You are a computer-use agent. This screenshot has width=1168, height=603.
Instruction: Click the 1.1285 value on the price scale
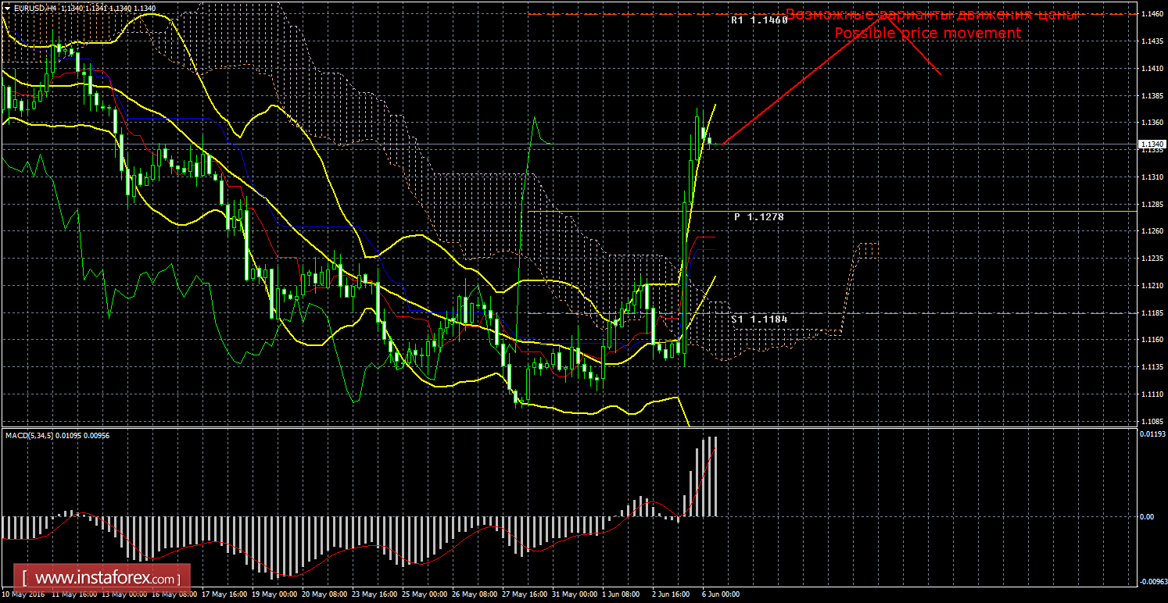pyautogui.click(x=1151, y=205)
